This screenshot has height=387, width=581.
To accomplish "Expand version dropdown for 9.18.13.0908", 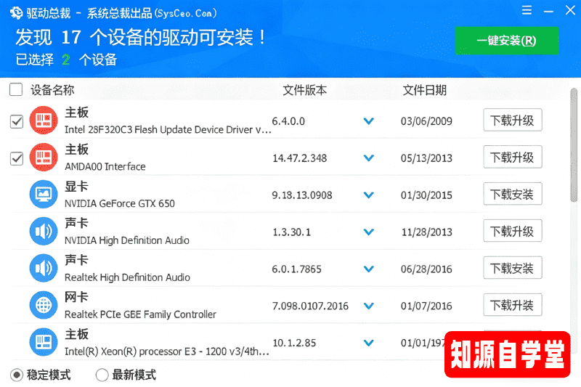I will [369, 195].
